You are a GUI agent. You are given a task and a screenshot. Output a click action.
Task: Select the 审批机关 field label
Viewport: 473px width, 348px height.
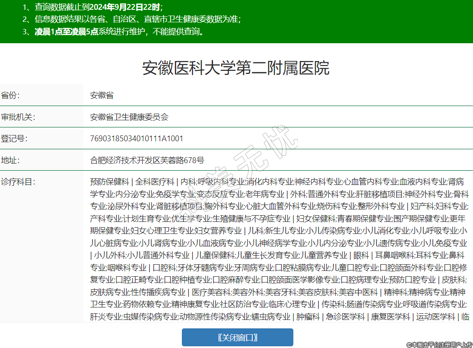click(18, 117)
